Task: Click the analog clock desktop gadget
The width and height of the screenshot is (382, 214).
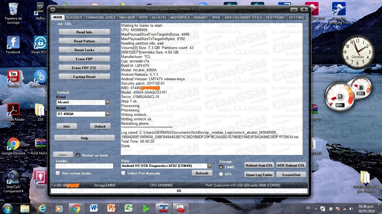Action: pos(357,52)
